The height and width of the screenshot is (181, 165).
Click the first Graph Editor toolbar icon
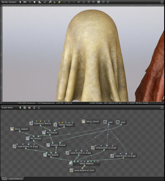click(25, 108)
